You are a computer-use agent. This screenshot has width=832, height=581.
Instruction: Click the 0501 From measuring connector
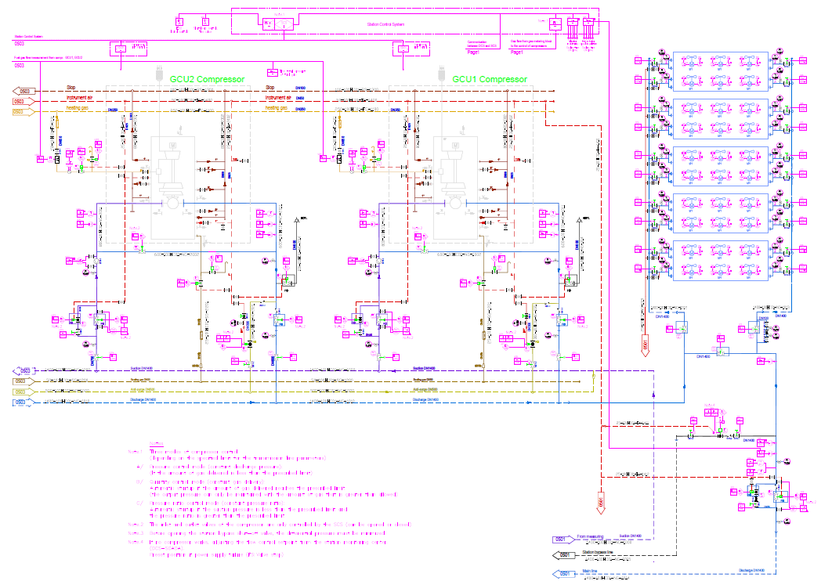pos(559,539)
